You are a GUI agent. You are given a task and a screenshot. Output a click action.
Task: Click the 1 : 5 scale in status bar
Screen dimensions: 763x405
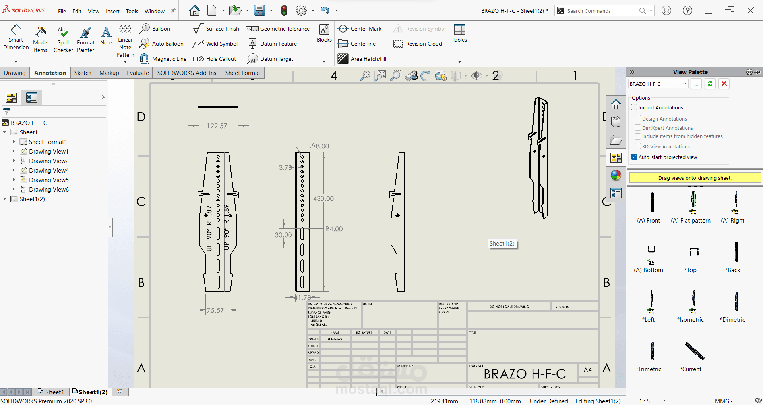coord(645,401)
